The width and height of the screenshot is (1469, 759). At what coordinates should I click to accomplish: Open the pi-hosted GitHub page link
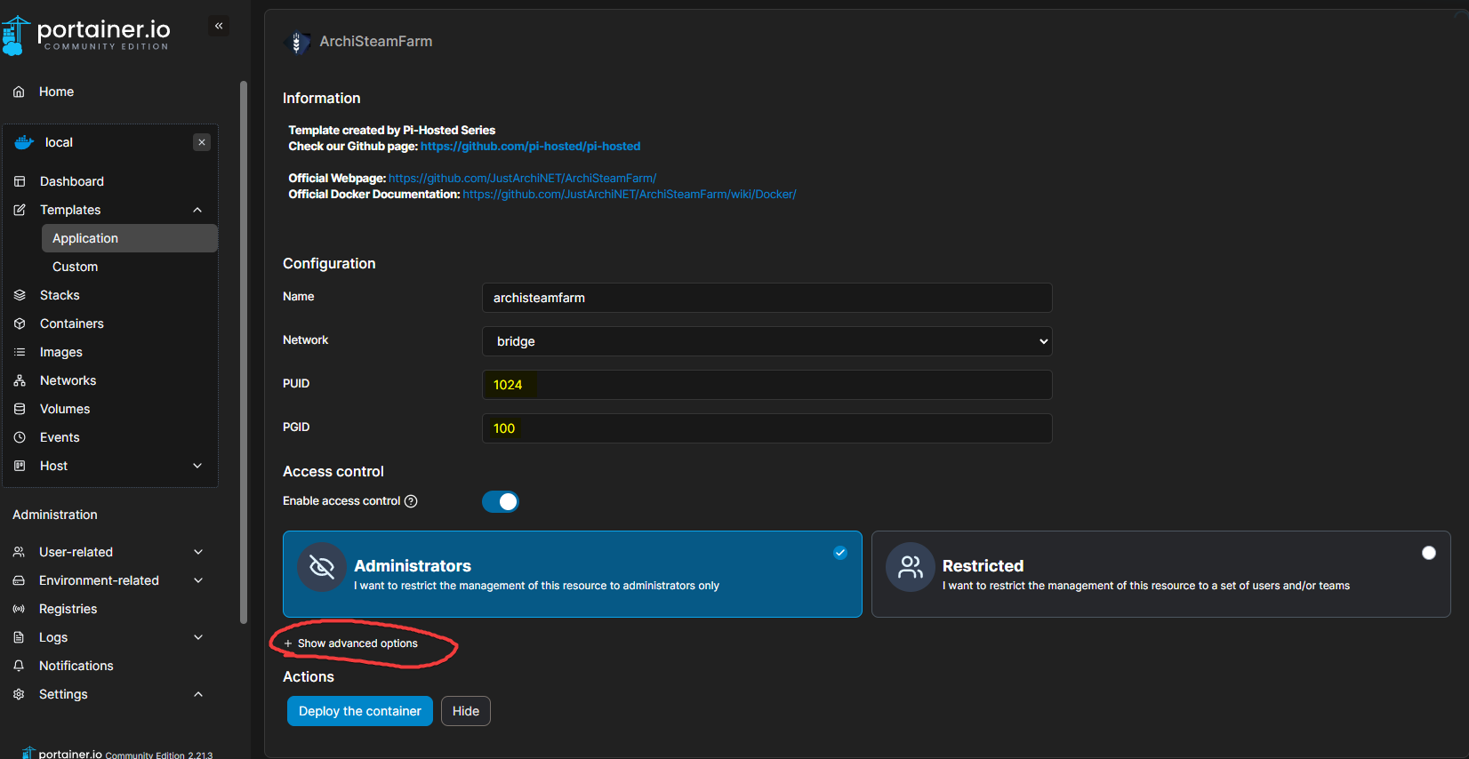coord(530,147)
